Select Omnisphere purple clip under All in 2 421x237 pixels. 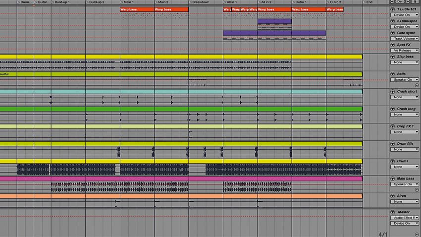point(274,21)
